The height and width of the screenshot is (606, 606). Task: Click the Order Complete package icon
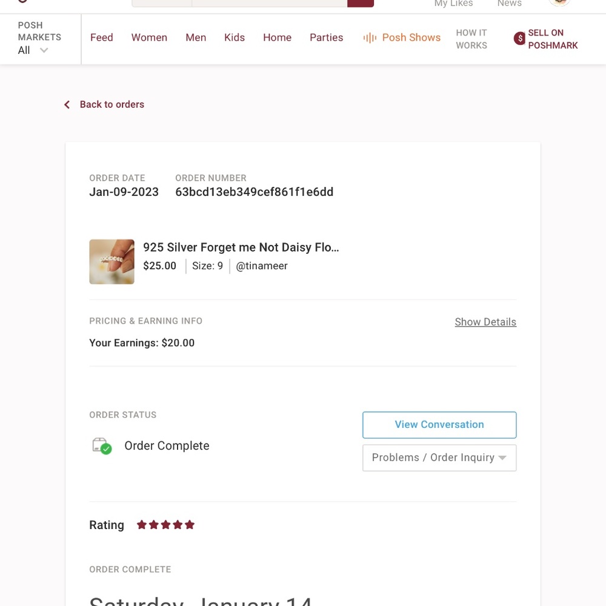102,446
